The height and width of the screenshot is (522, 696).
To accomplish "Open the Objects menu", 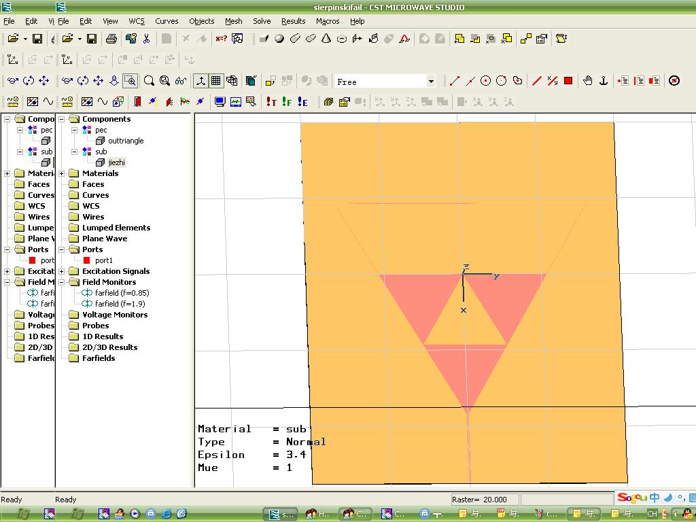I will [x=201, y=21].
